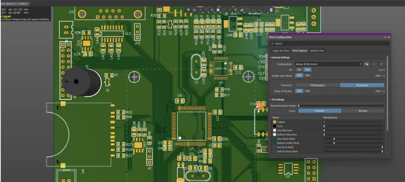Click the search magnifier icon in View Configuration
This screenshot has width=405, height=182.
[x=273, y=43]
